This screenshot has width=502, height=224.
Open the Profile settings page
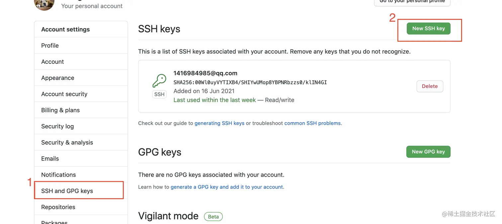coord(50,45)
